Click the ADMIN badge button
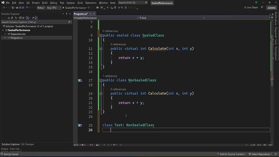279x157 pixels. (271, 8)
